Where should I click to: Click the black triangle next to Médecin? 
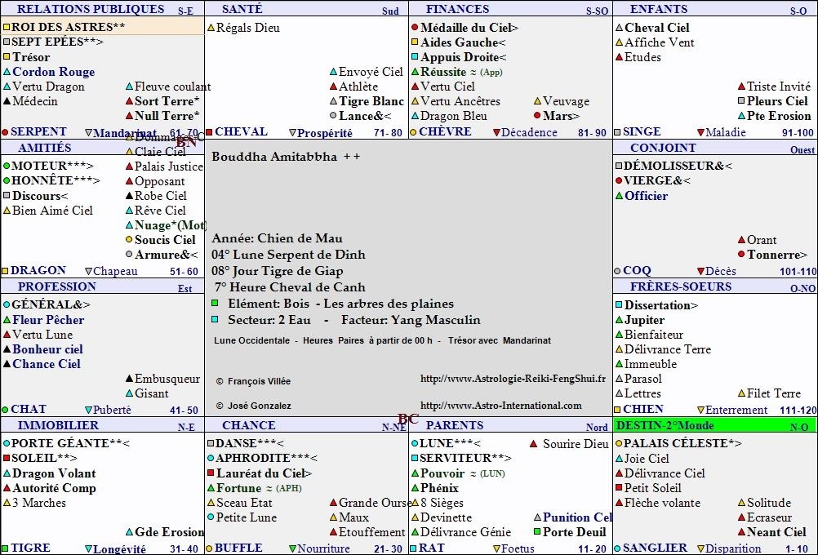click(7, 102)
